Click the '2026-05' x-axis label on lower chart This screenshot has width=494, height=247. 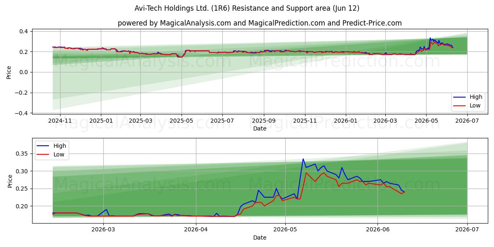[285, 230]
